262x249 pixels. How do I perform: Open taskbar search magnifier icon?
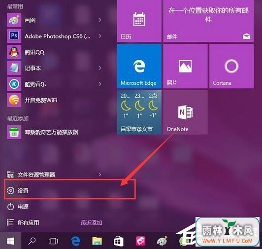[x=32, y=241]
